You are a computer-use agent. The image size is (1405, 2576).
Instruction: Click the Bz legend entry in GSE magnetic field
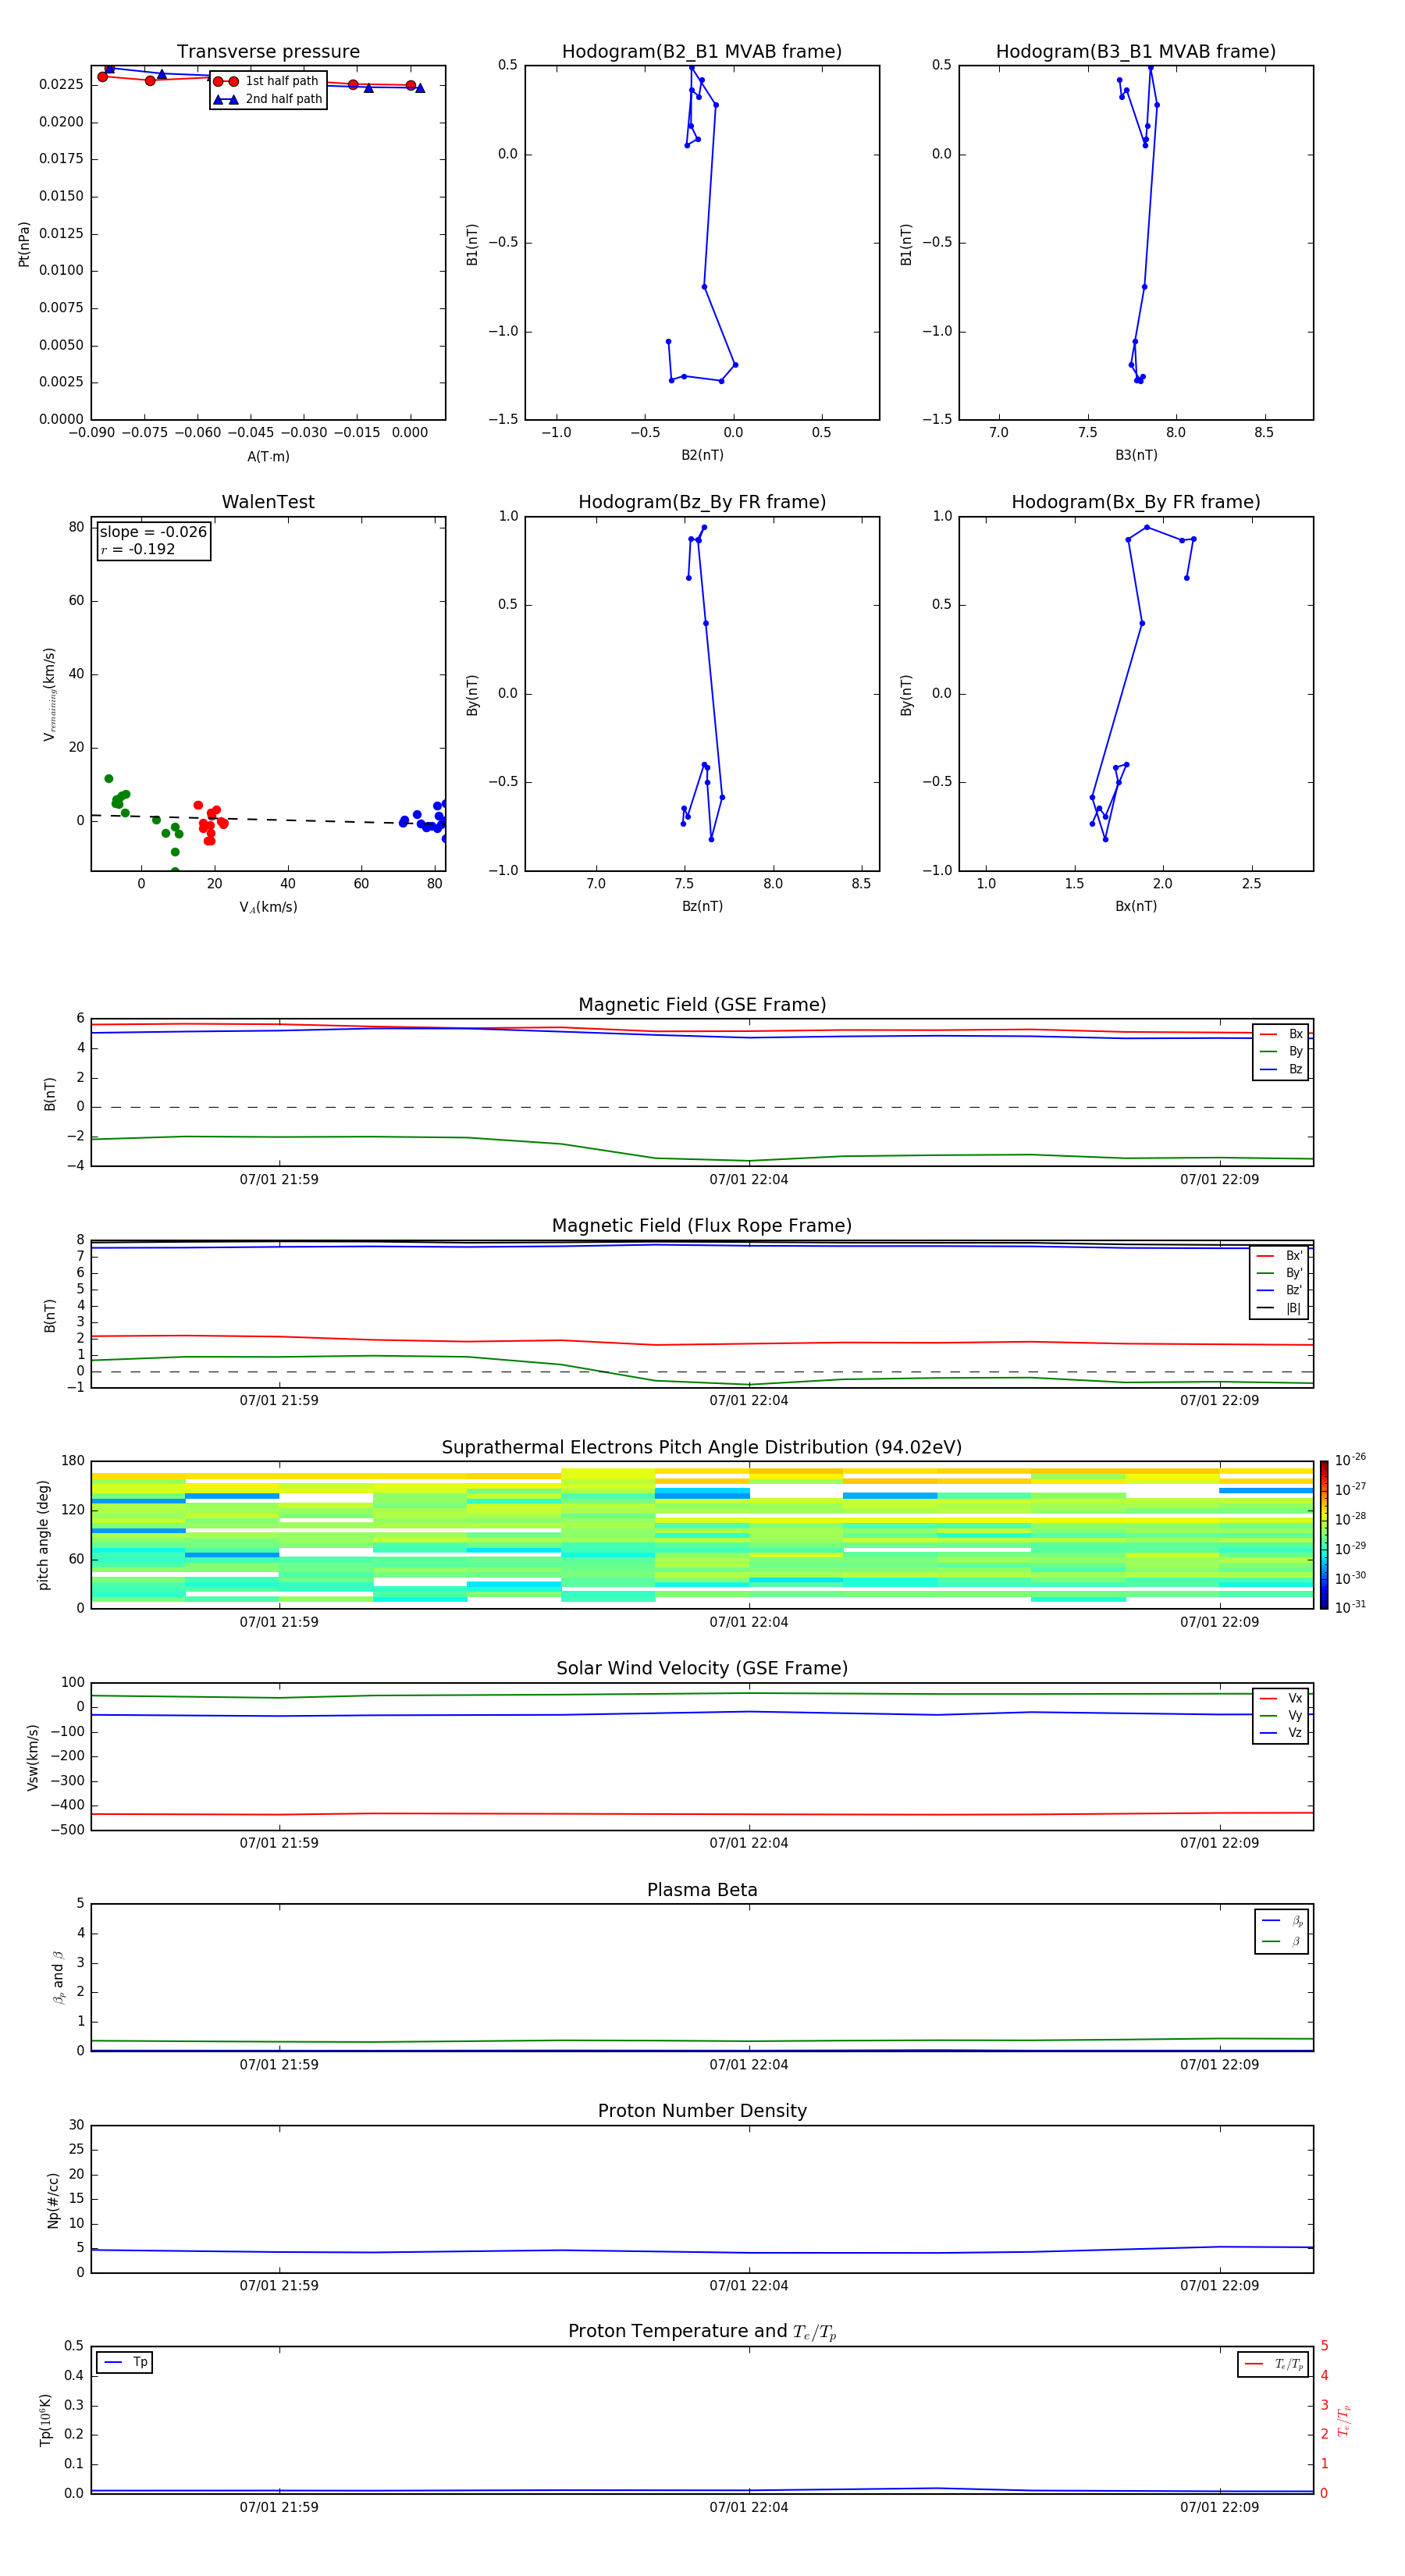tap(1281, 1069)
